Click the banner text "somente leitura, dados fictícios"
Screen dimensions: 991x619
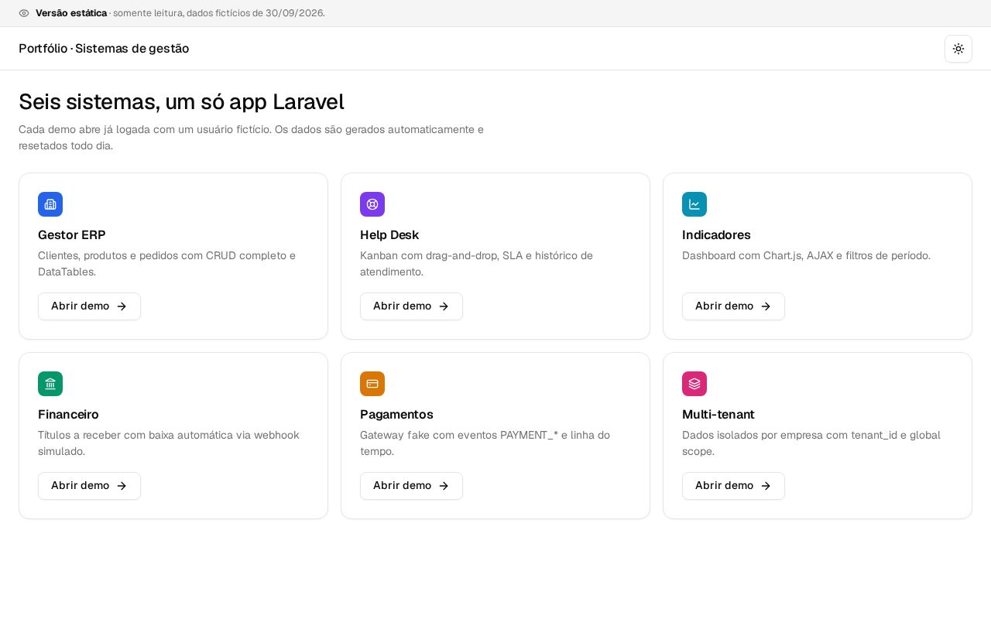click(219, 13)
